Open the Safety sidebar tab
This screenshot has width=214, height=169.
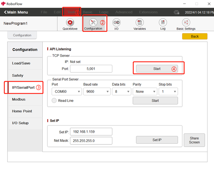point(18,75)
